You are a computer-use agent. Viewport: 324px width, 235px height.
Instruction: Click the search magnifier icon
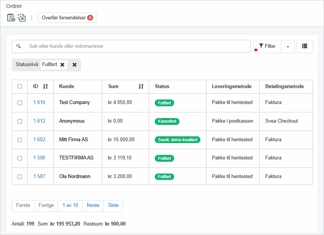click(18, 46)
